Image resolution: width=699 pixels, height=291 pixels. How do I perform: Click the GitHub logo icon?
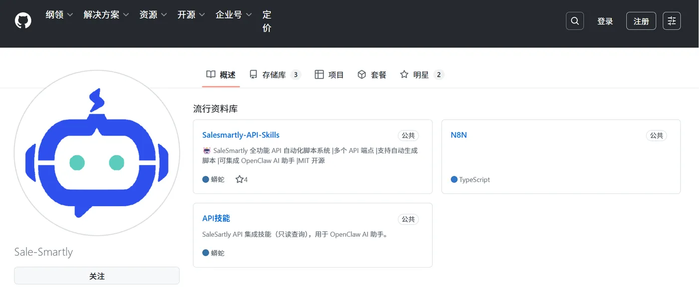[x=23, y=21]
